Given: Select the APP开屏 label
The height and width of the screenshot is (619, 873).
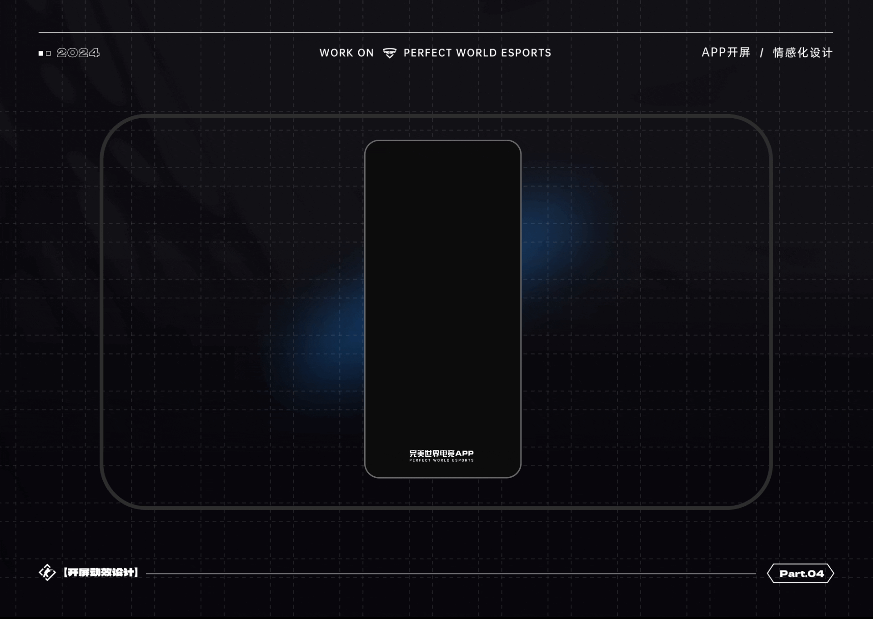Looking at the screenshot, I should tap(726, 53).
